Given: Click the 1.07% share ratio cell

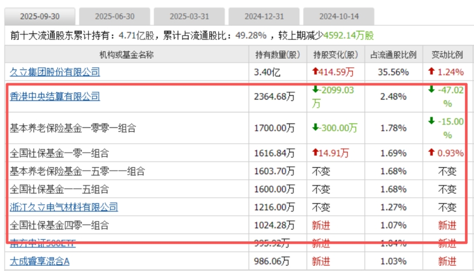Looking at the screenshot, I should click(393, 225).
